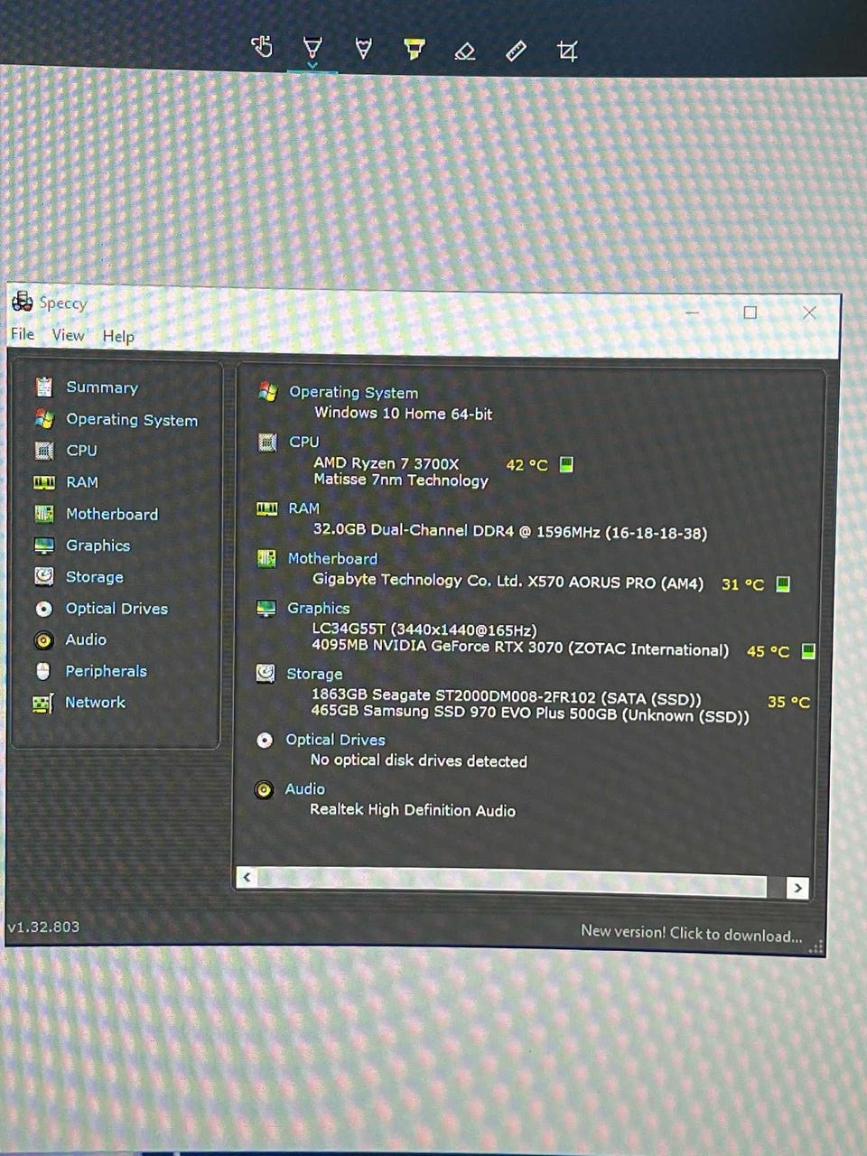Select RAM in the sidebar

(82, 482)
